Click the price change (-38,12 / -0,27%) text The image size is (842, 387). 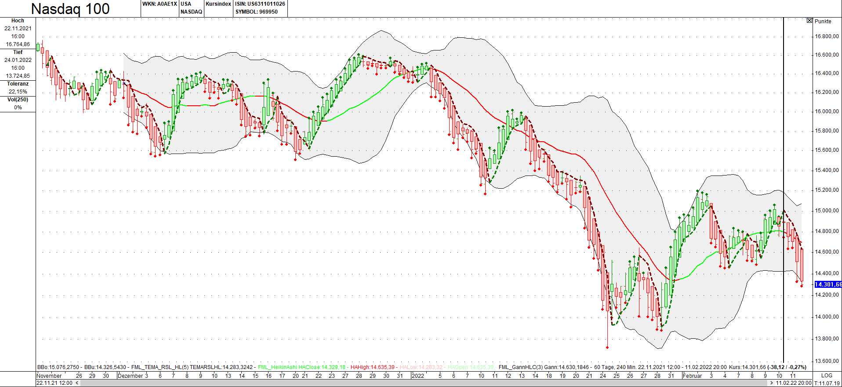pos(787,367)
